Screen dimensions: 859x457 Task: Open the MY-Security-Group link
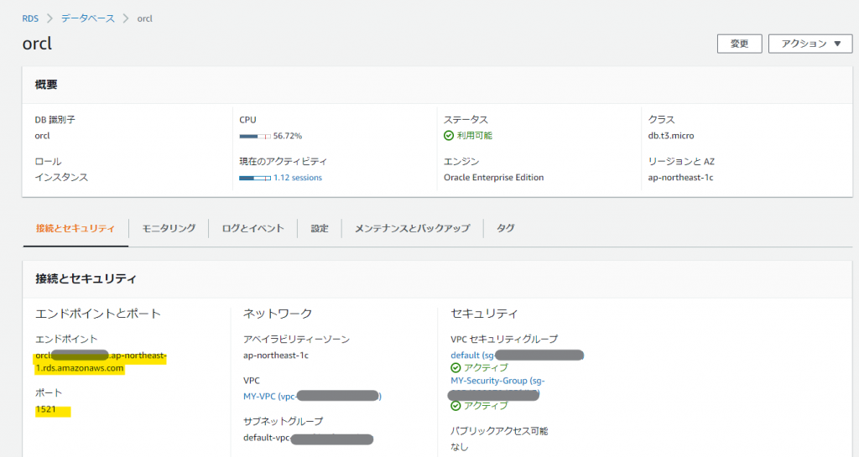[497, 381]
